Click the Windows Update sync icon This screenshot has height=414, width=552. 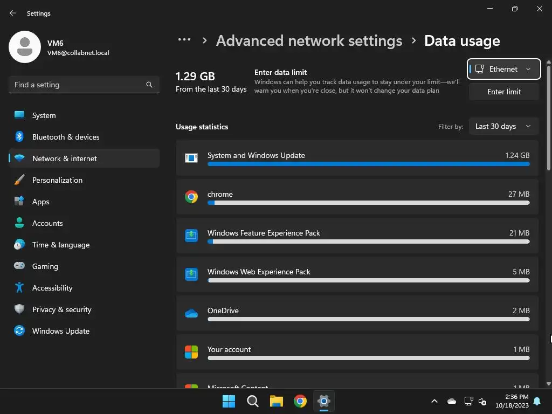point(19,331)
